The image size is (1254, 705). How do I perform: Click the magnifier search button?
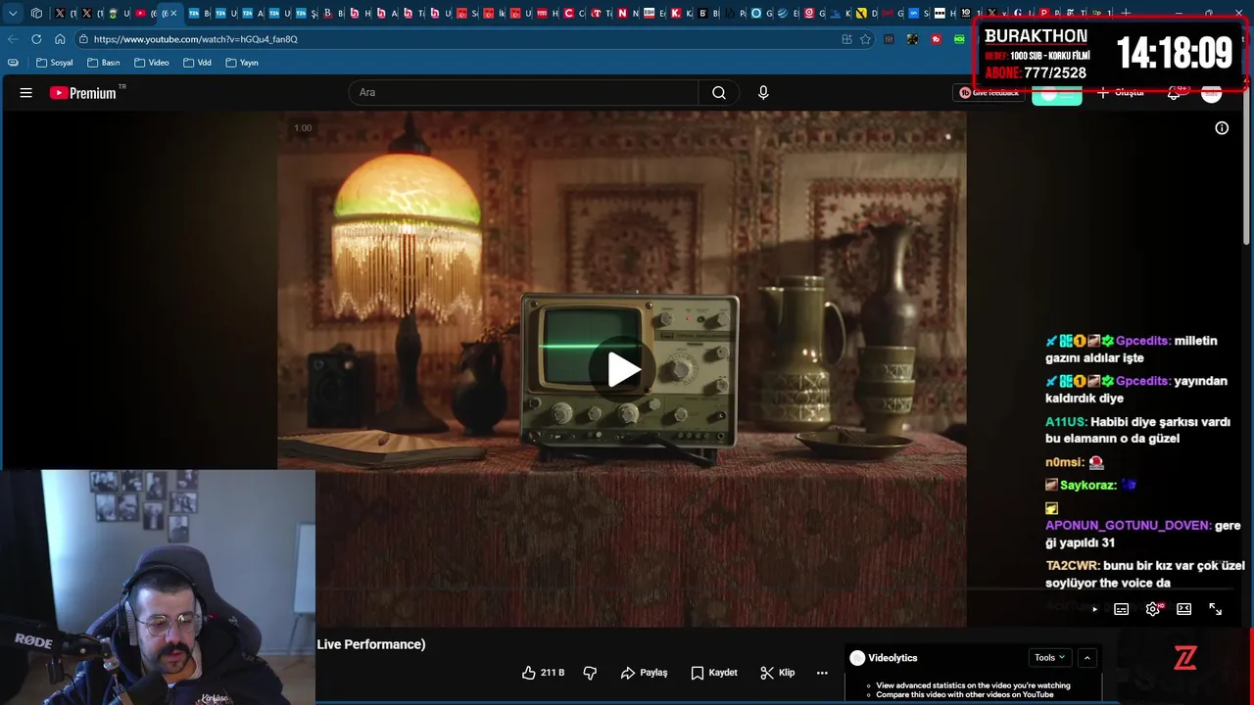[x=719, y=92]
